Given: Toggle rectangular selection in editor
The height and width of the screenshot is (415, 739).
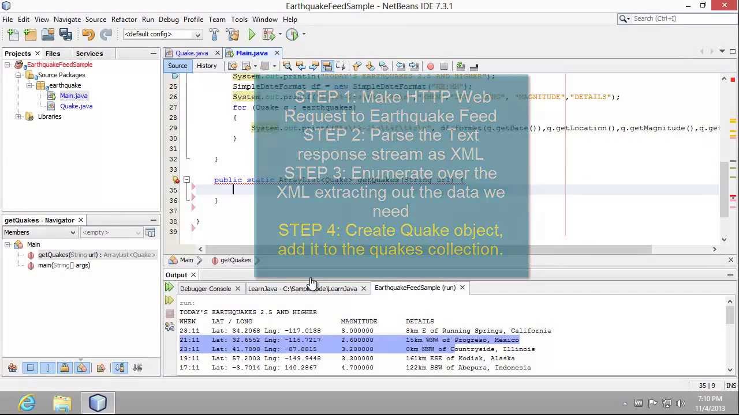Looking at the screenshot, I should click(341, 66).
